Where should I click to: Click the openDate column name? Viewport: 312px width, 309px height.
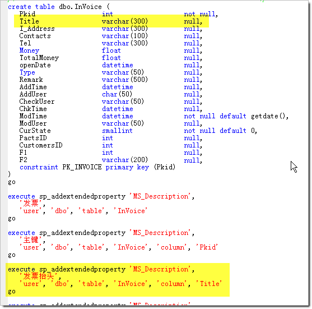(x=35, y=65)
